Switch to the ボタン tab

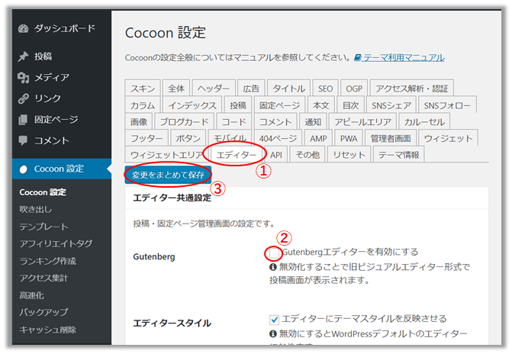point(188,138)
